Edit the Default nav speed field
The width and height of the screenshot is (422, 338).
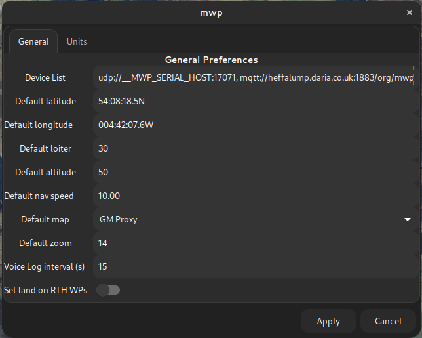click(256, 196)
